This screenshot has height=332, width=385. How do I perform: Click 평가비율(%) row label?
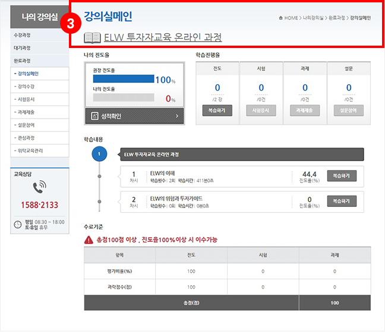point(119,272)
